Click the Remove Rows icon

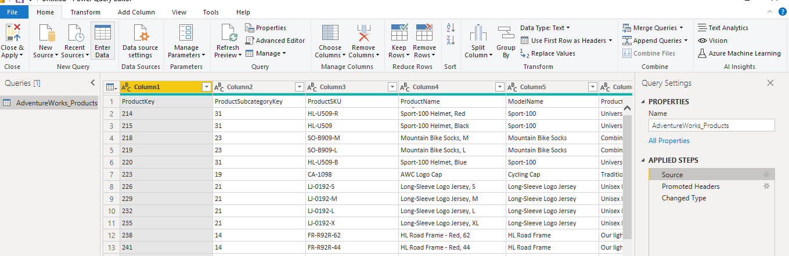coord(424,32)
